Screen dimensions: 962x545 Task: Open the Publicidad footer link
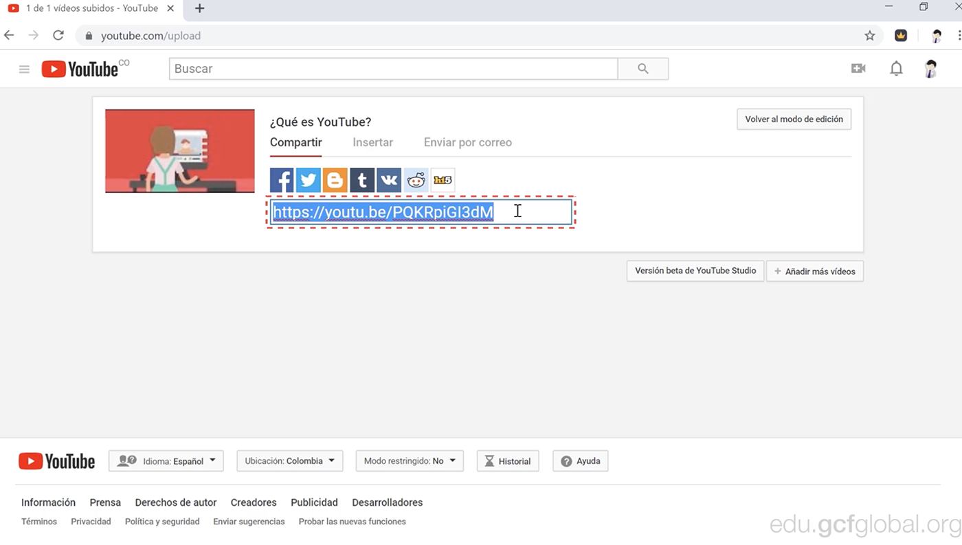tap(314, 502)
